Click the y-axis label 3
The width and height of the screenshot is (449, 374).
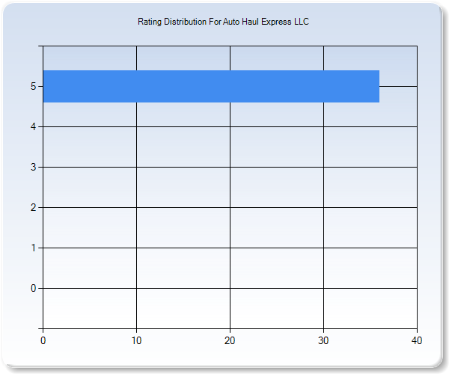(33, 167)
